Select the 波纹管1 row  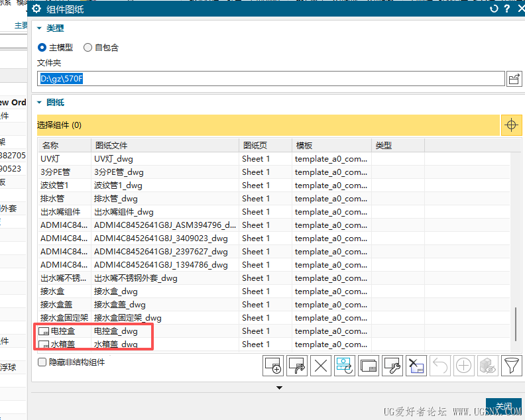coord(274,185)
